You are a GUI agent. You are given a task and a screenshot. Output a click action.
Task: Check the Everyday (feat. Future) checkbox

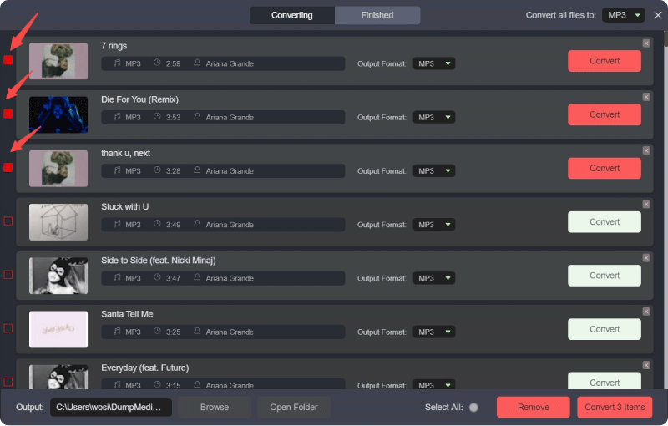point(8,382)
